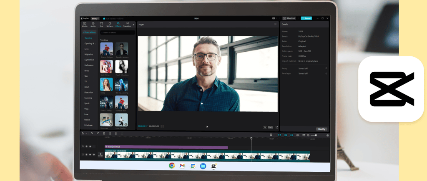The width and height of the screenshot is (427, 181).
Task: Click the Export button
Action: (306, 18)
